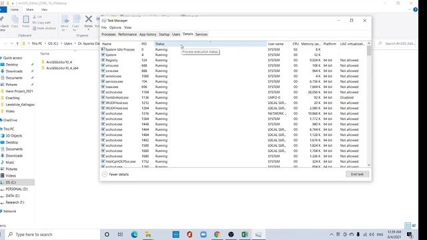
Task: Select the System Idle Process row
Action: 234,49
